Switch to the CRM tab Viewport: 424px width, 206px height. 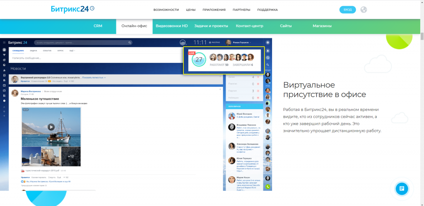pos(98,26)
